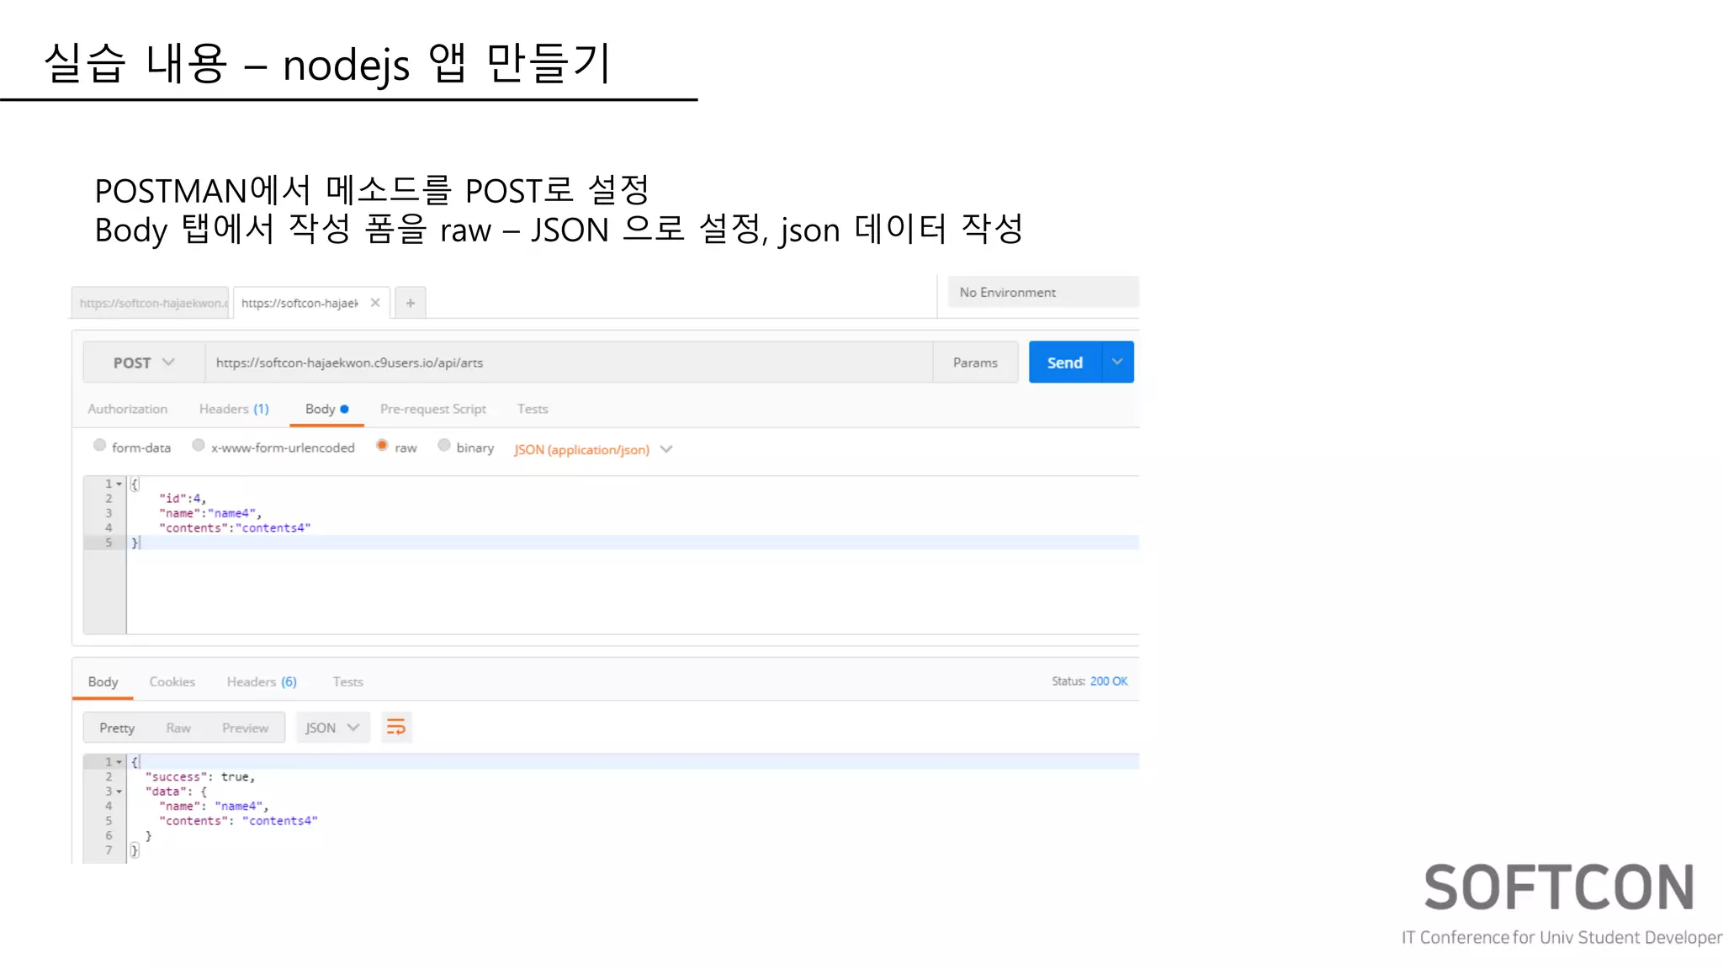Select the response Body tab
The height and width of the screenshot is (969, 1723).
tap(103, 681)
